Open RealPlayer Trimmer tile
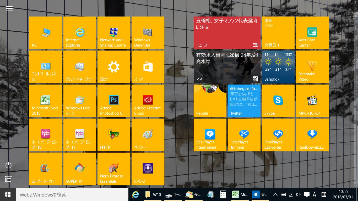The height and width of the screenshot is (201, 358). (244, 135)
